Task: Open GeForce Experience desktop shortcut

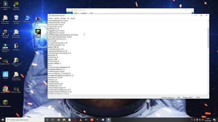Action: (16, 6)
